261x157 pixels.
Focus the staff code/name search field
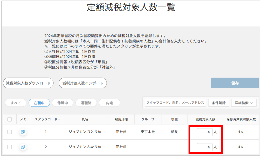pos(175,103)
